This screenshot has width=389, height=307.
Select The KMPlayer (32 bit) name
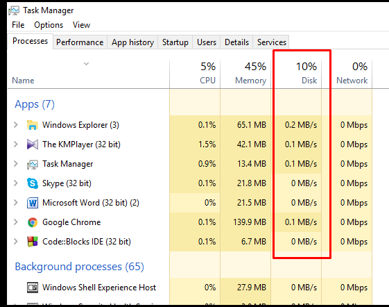(x=81, y=144)
